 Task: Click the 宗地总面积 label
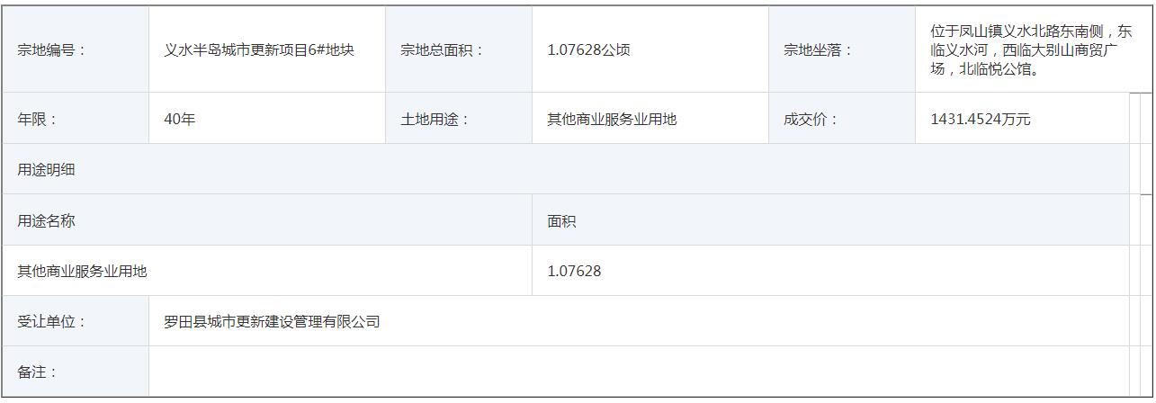pyautogui.click(x=442, y=49)
